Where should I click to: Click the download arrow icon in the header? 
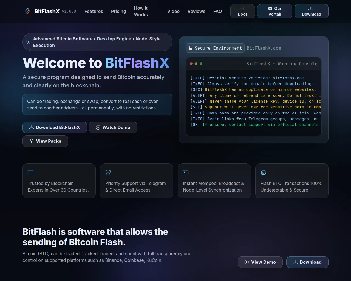pos(310,9)
